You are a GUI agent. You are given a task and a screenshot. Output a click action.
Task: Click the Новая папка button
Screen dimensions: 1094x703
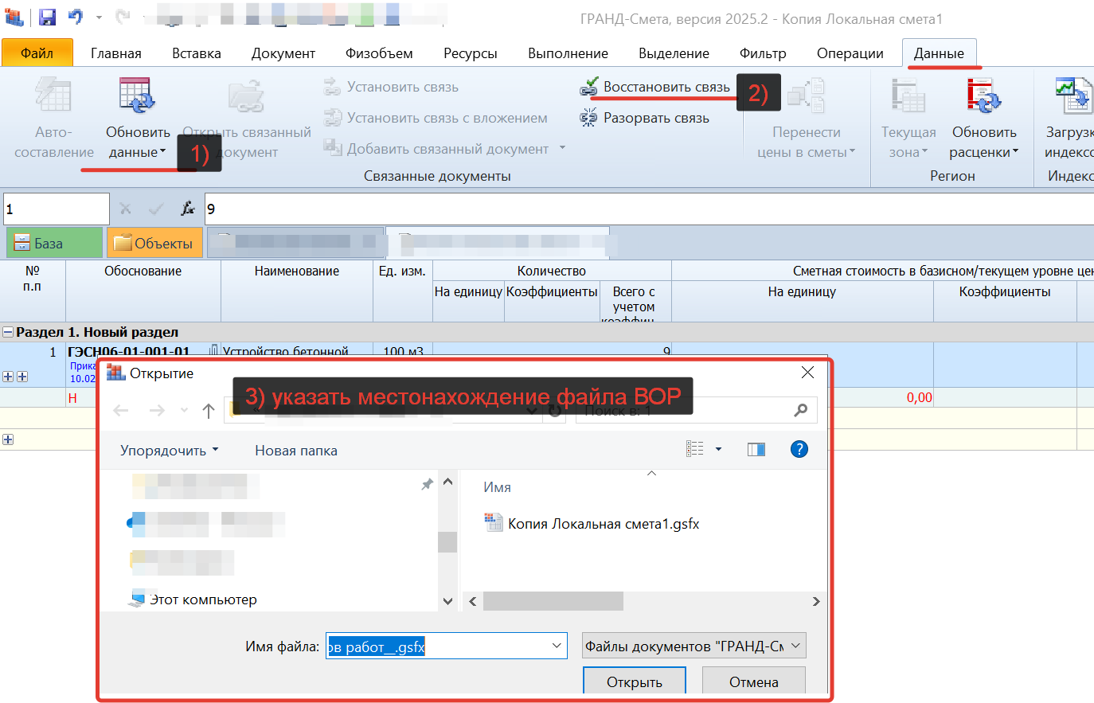coord(296,451)
